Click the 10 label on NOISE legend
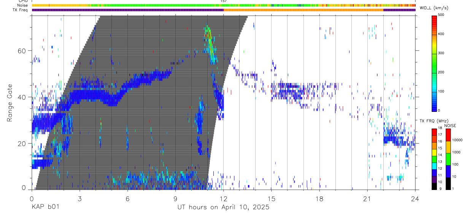This screenshot has width=467, height=215. click(x=454, y=177)
